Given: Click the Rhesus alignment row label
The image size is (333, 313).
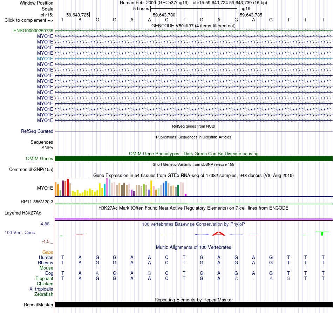Looking at the screenshot, I should [x=46, y=263].
